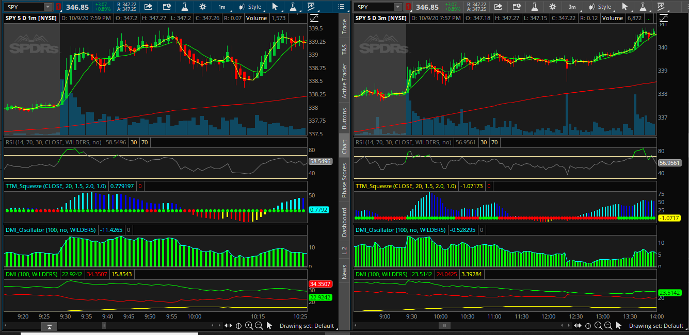Click the share icon on left chart toolbar

click(x=148, y=7)
